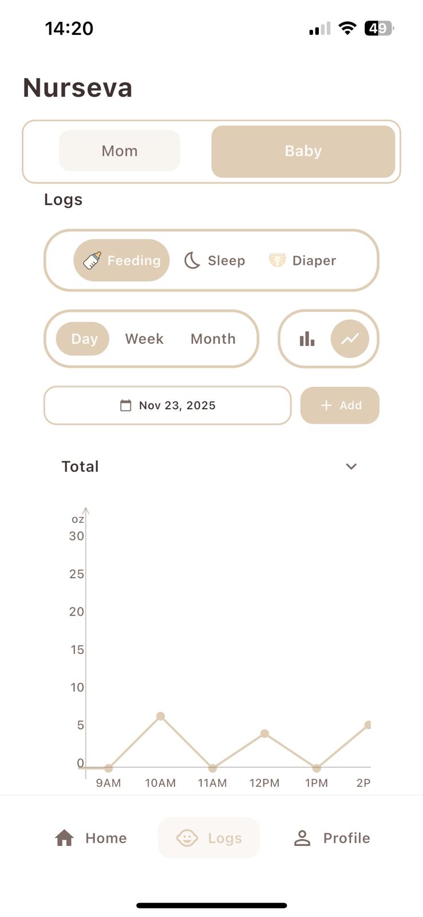Open Home via the house icon
This screenshot has height=917, width=423.
coord(65,838)
